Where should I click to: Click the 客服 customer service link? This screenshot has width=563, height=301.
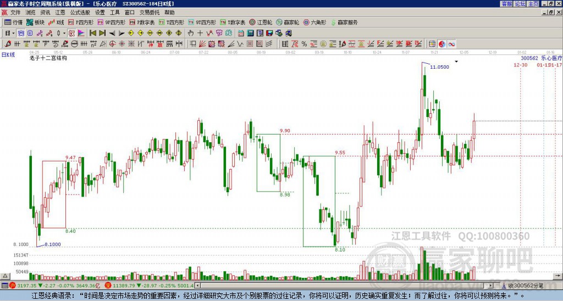506,4
